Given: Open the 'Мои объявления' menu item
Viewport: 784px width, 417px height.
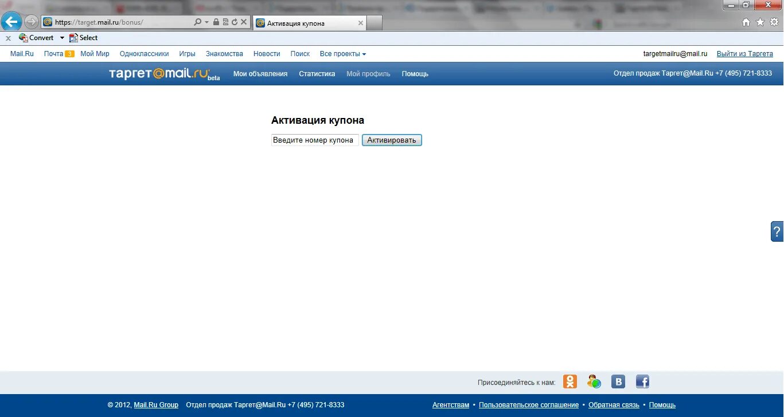Looking at the screenshot, I should point(260,74).
